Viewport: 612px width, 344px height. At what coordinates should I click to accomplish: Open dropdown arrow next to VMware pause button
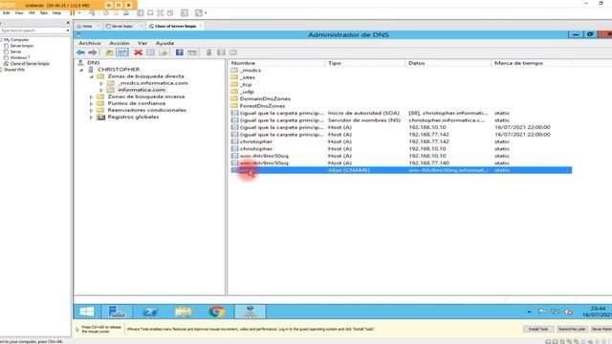79,12
